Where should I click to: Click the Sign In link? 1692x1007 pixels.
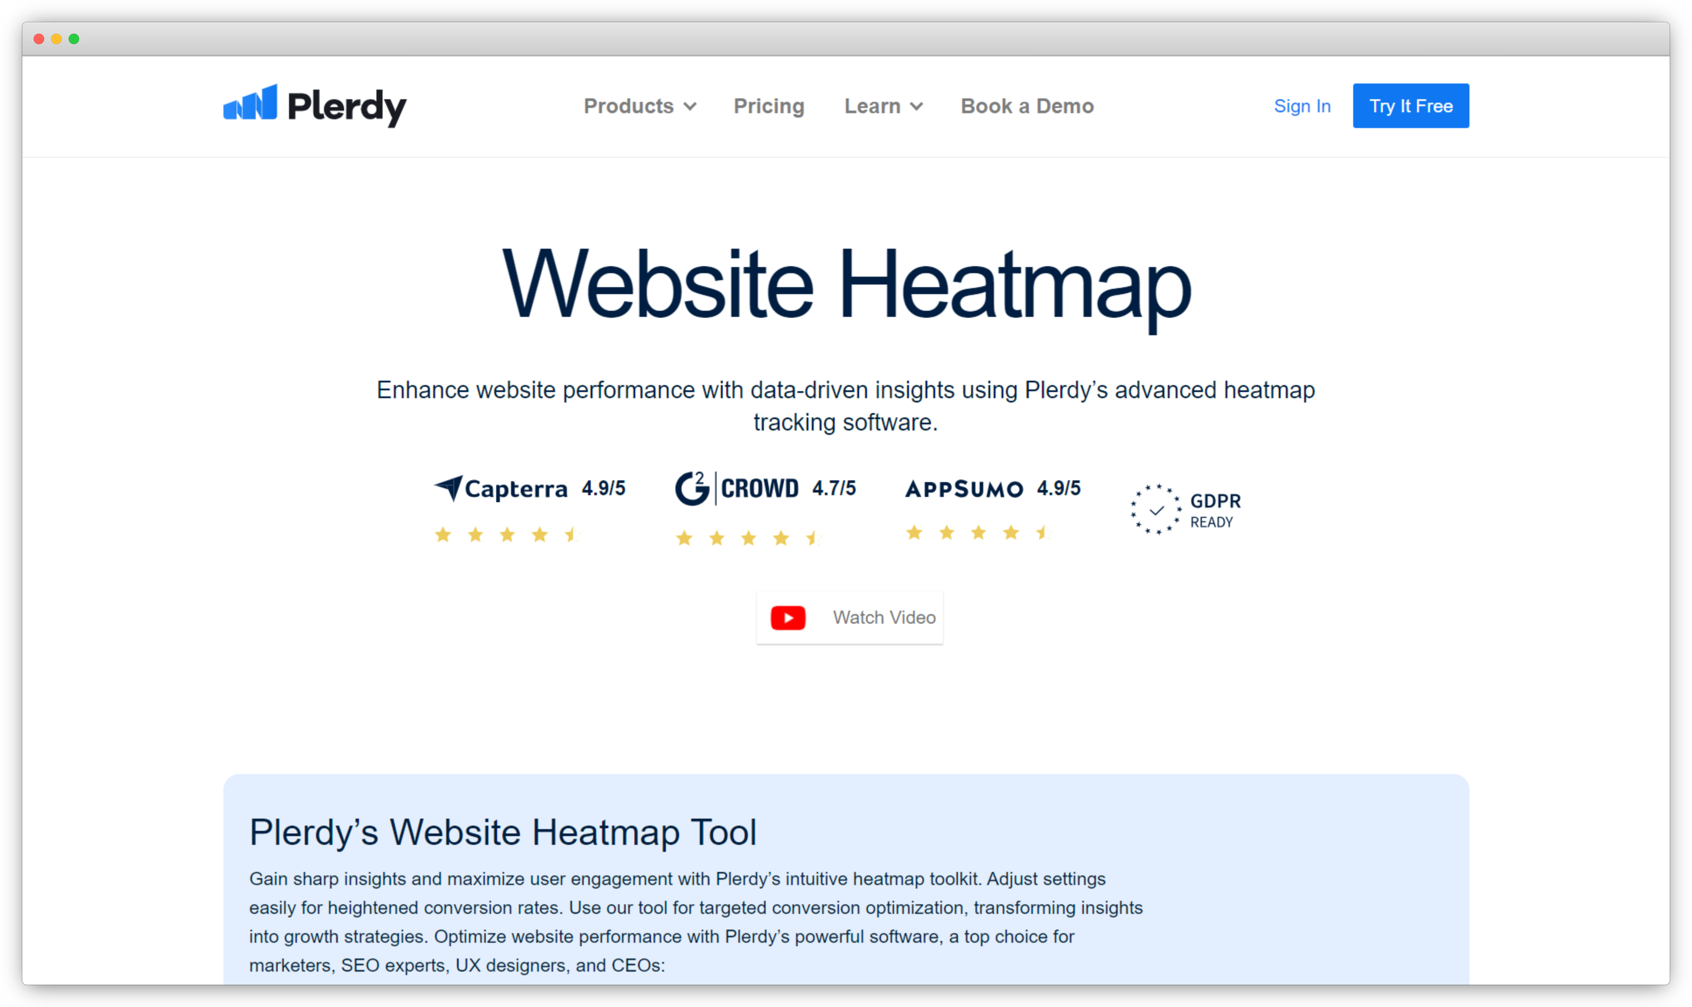pos(1302,105)
